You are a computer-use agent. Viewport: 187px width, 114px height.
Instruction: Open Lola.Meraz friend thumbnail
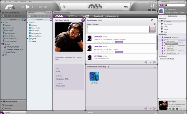pos(94,77)
